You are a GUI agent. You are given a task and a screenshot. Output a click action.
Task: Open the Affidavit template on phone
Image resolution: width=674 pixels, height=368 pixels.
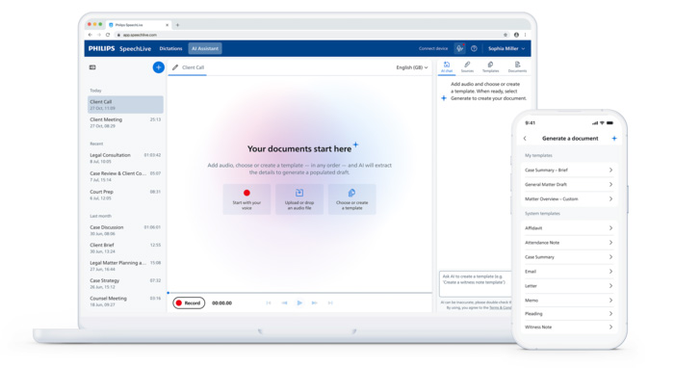(x=569, y=228)
